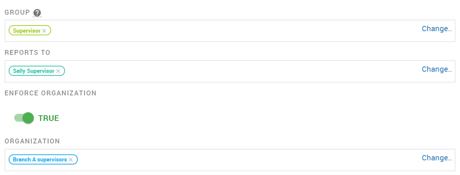Click the ORGANIZATION heading above Branch A
Image resolution: width=460 pixels, height=175 pixels.
tap(32, 141)
